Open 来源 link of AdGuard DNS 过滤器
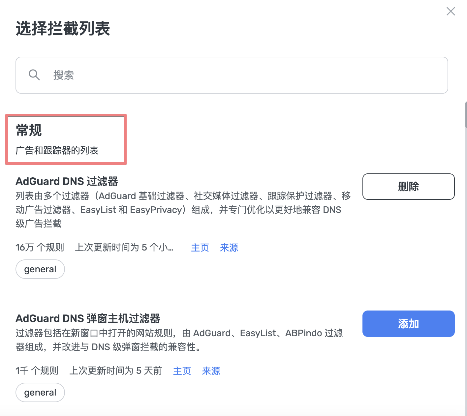The image size is (467, 416). pyautogui.click(x=229, y=248)
